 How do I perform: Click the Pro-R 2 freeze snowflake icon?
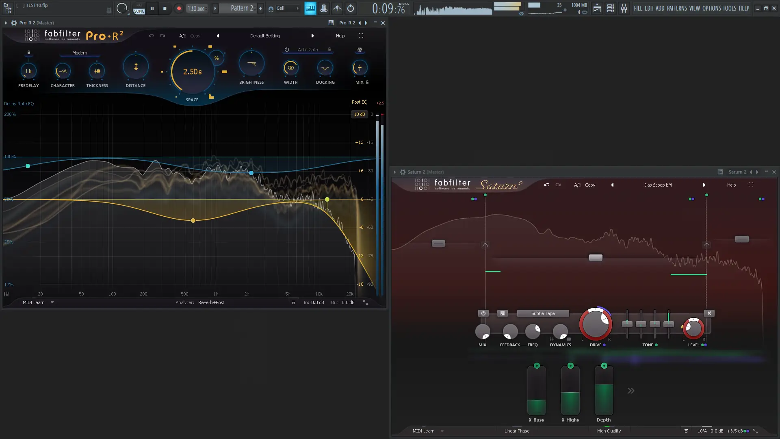point(360,50)
